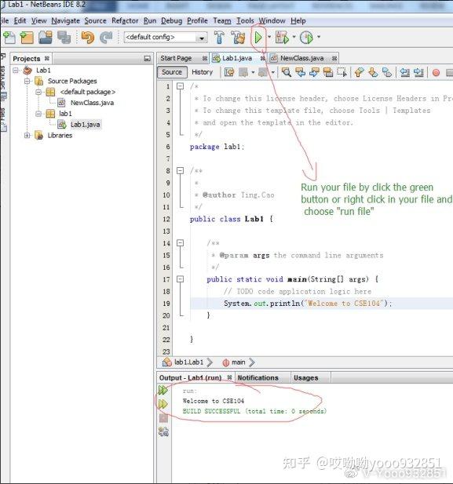Fold the Javadoc comment at line 14
The image size is (453, 484).
click(x=180, y=243)
